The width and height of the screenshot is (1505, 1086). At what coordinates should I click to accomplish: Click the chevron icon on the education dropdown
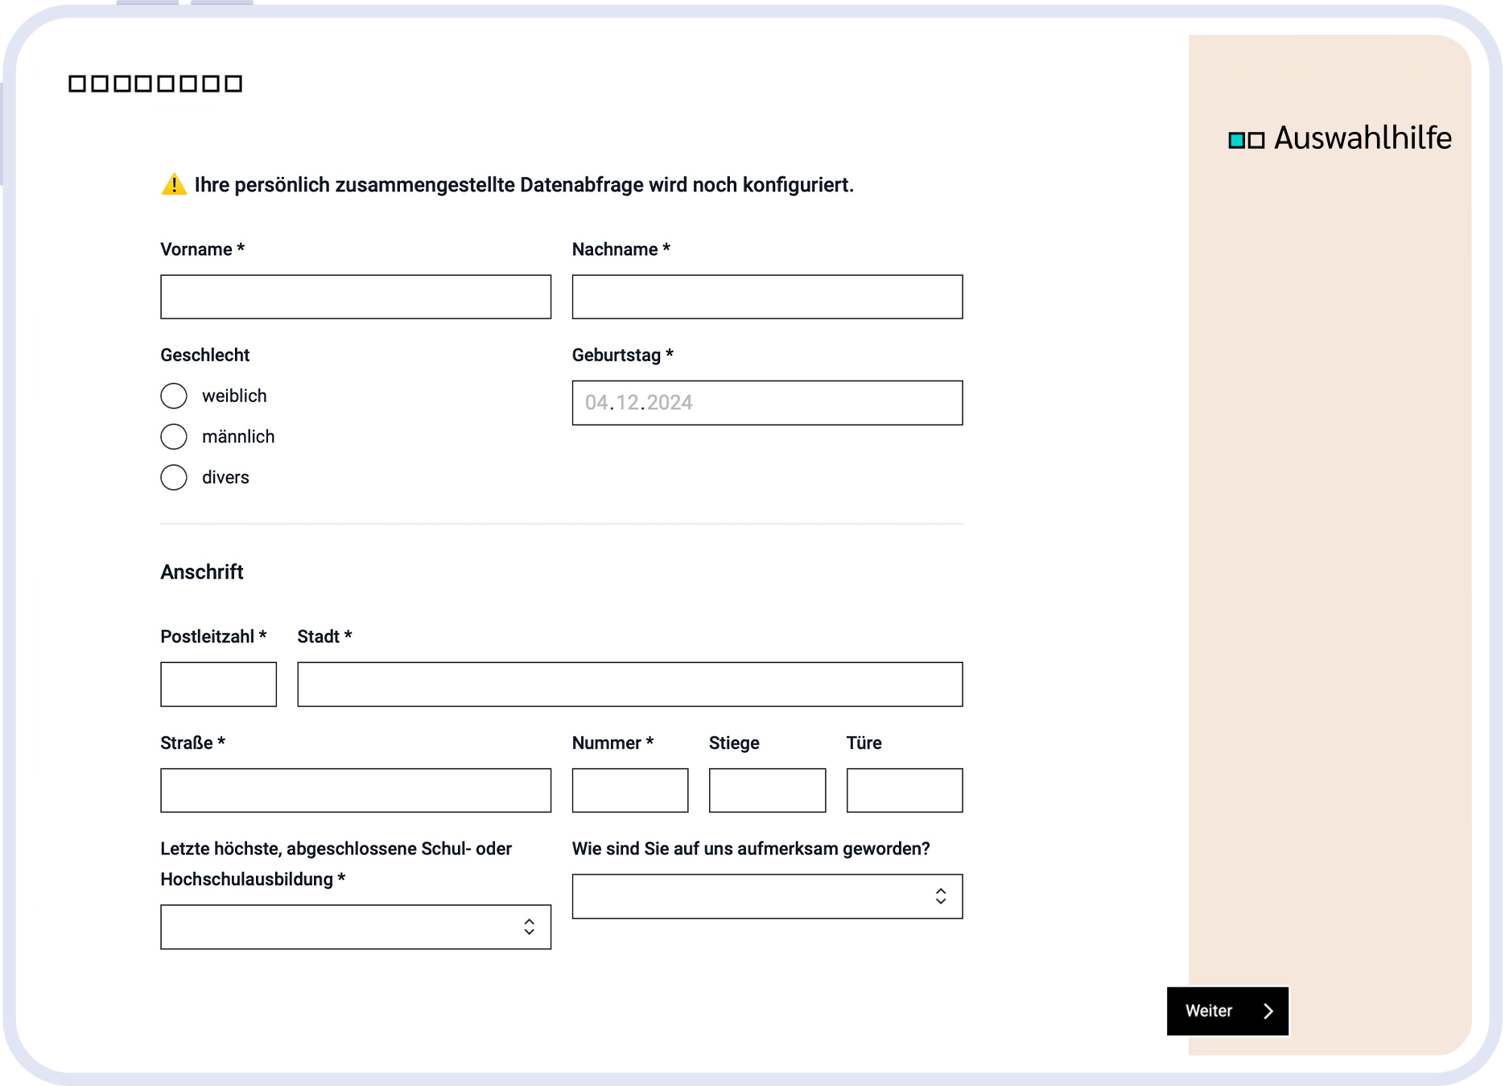(x=529, y=927)
